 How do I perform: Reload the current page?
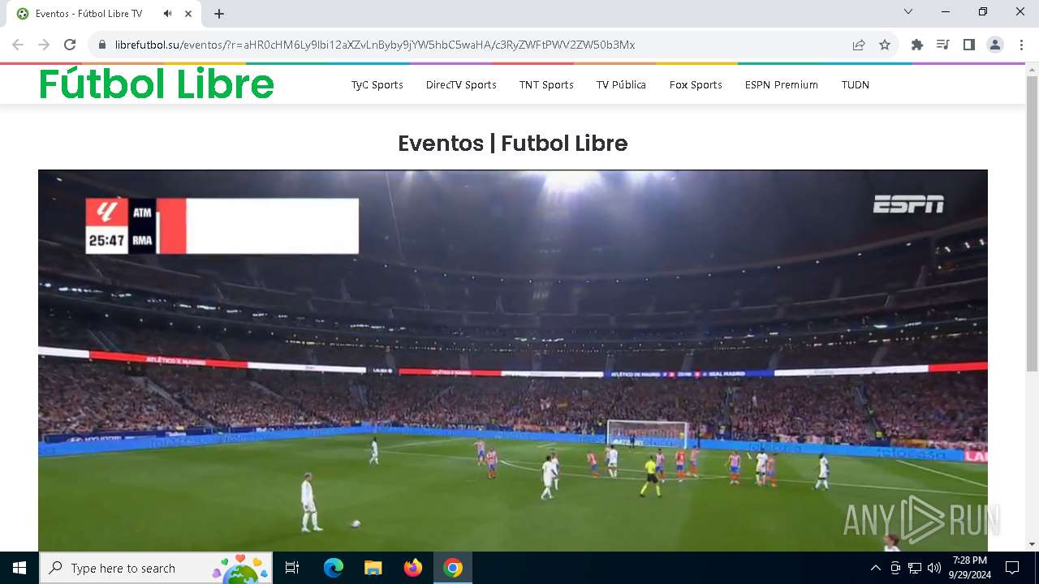70,45
